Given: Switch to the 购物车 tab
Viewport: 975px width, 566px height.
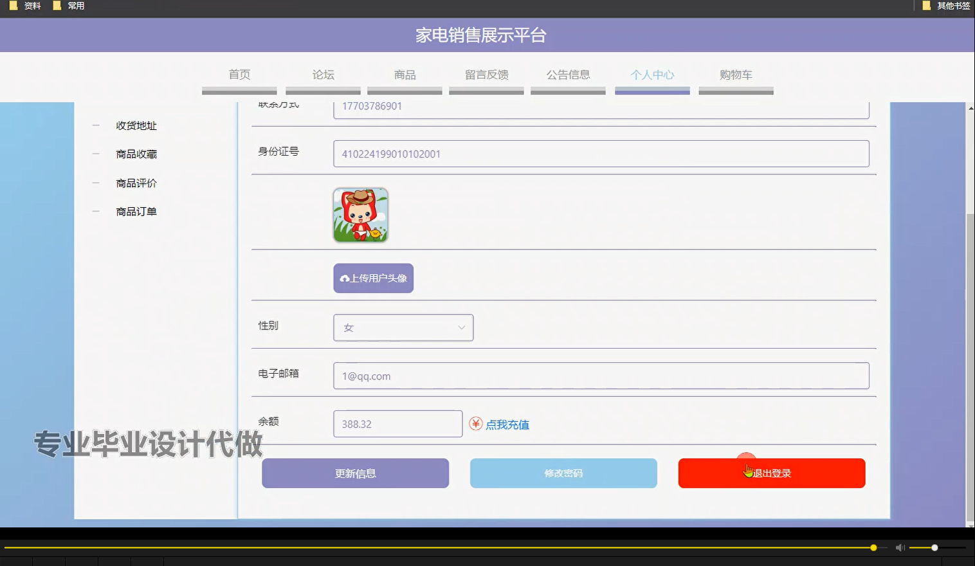Looking at the screenshot, I should [x=736, y=75].
